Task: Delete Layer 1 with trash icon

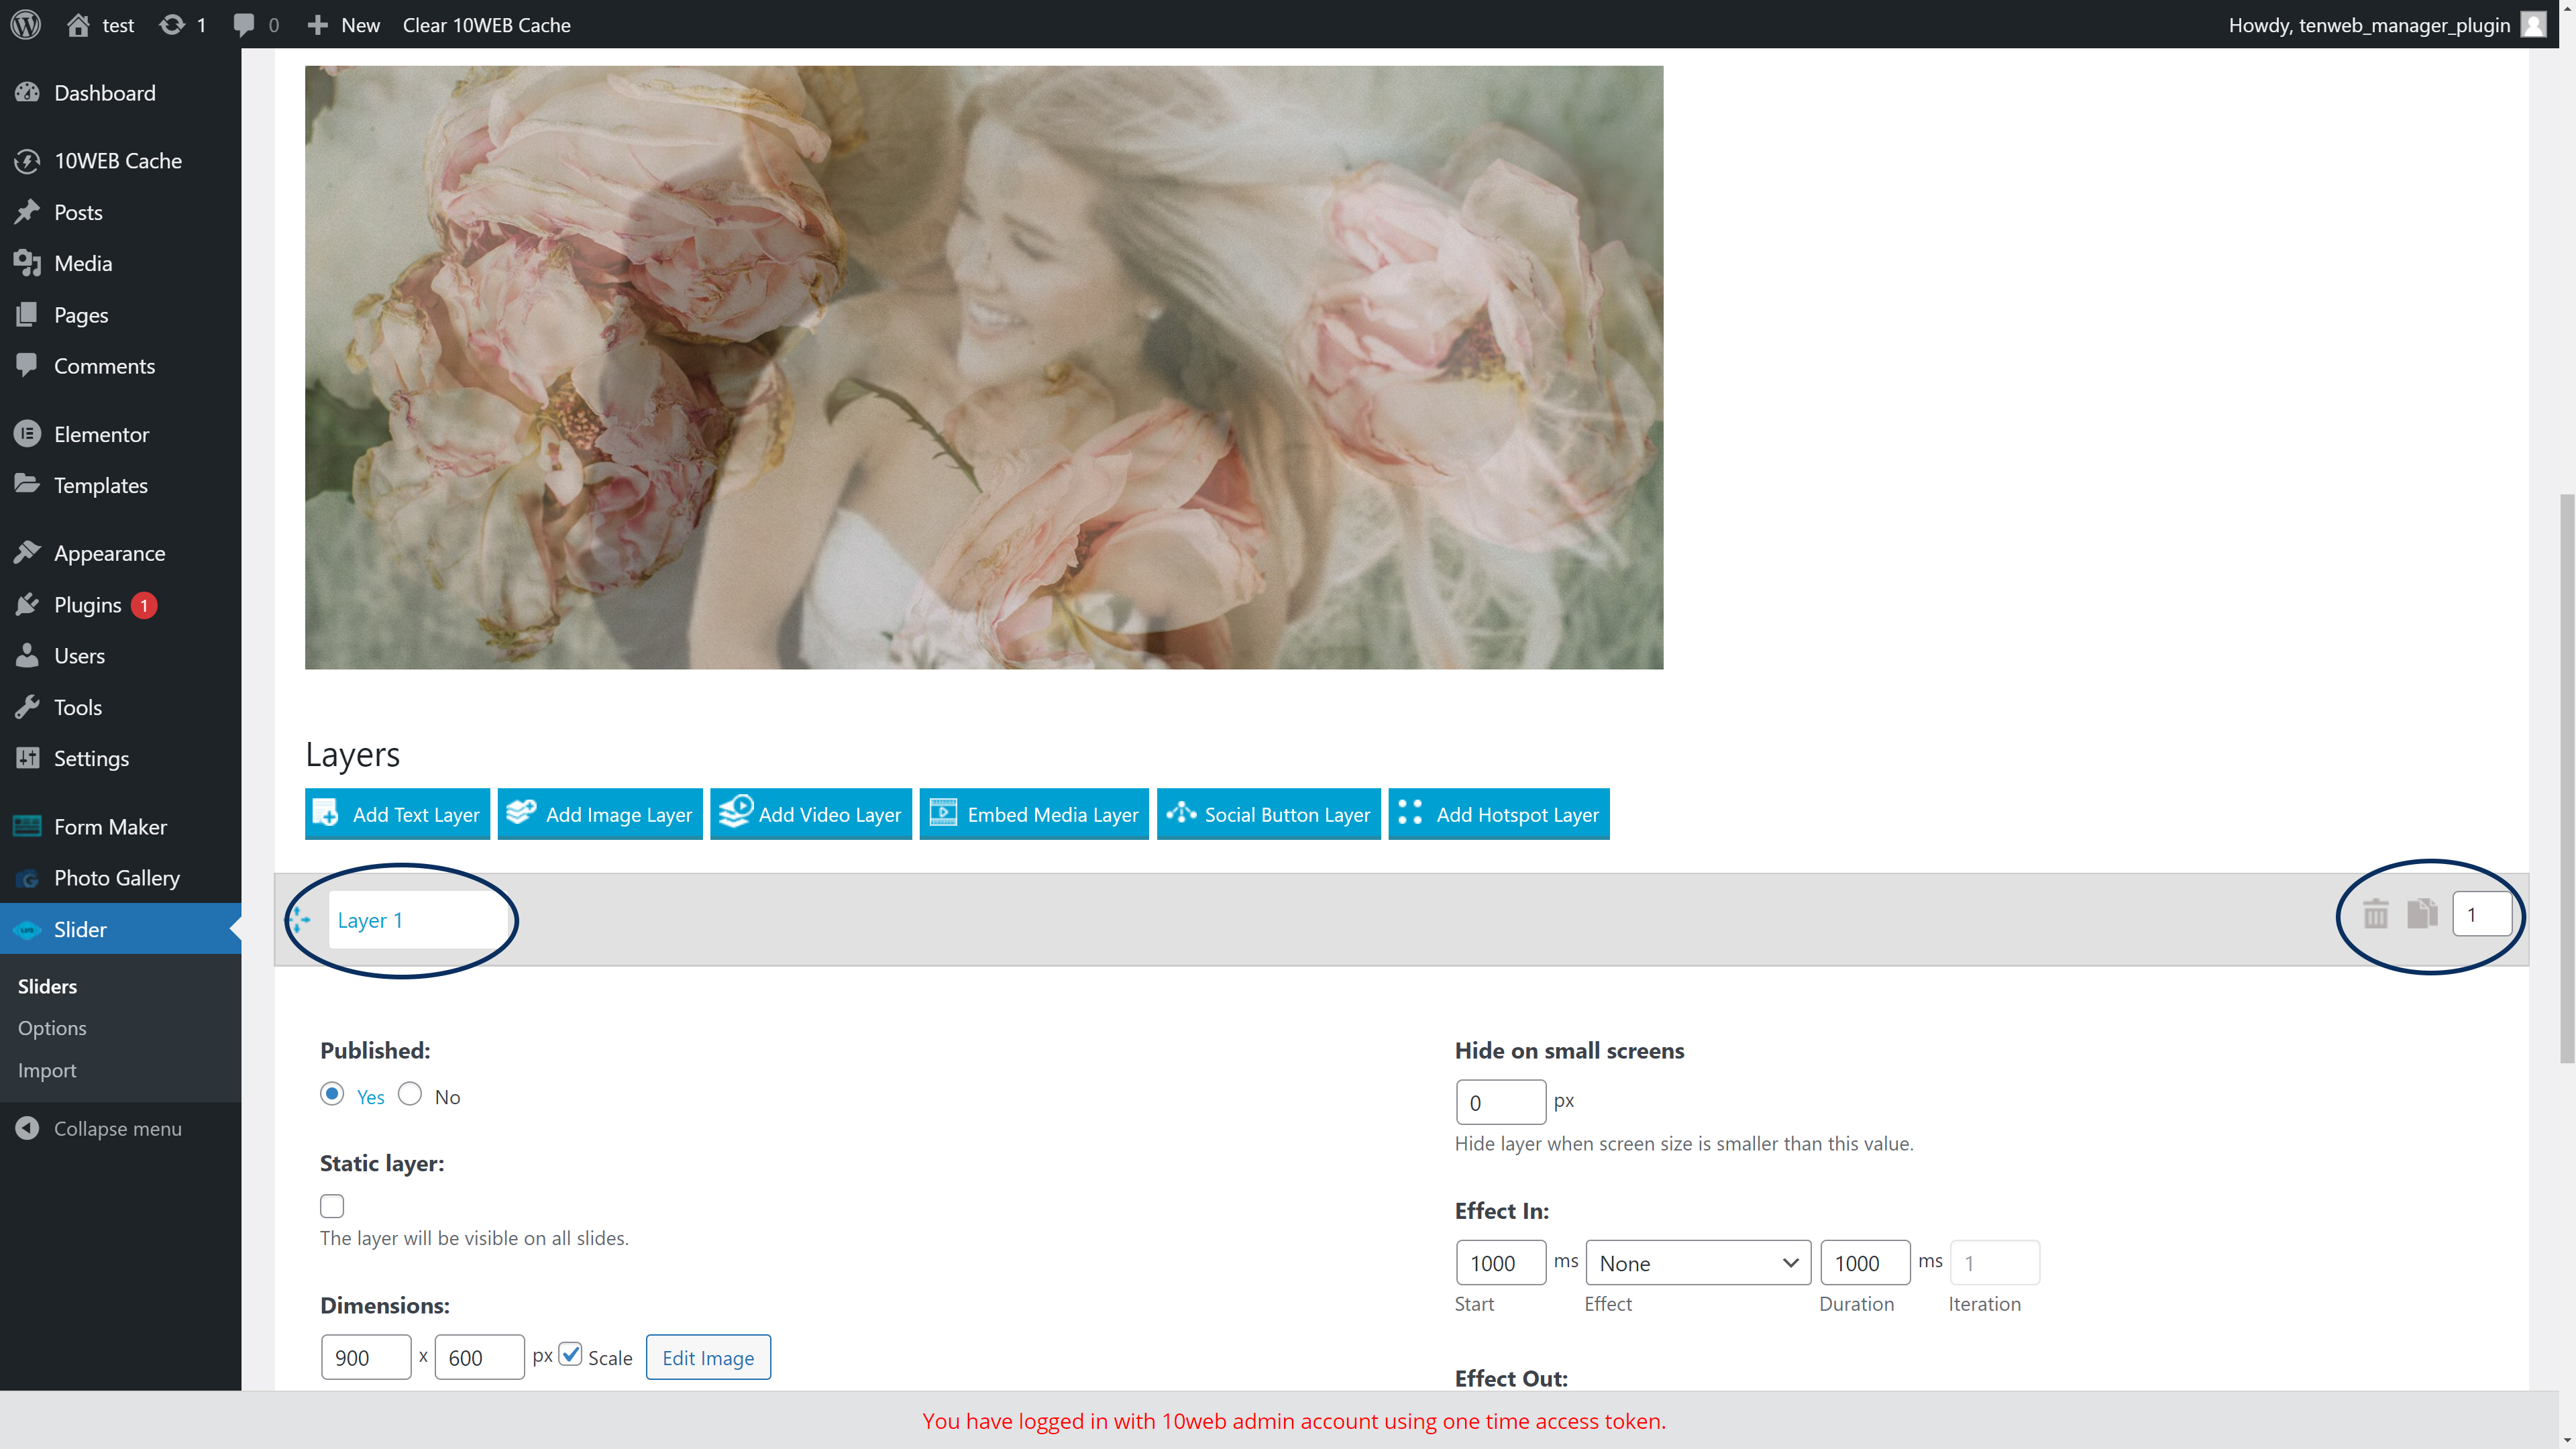Action: click(2376, 913)
